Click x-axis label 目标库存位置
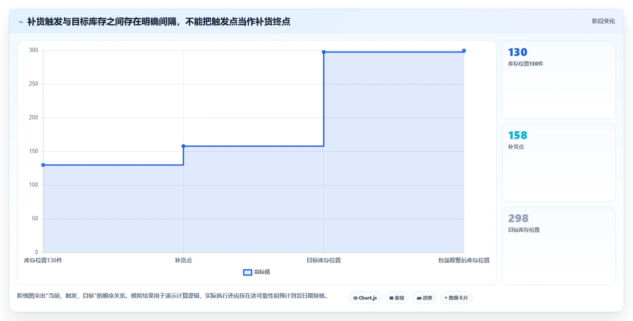The width and height of the screenshot is (633, 321). tap(324, 260)
